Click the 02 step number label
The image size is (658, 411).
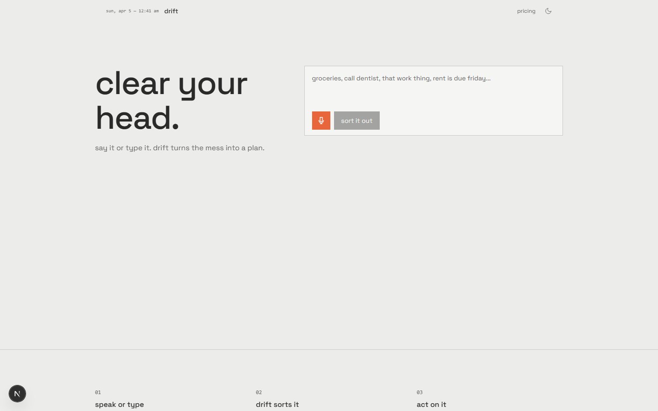click(x=259, y=392)
